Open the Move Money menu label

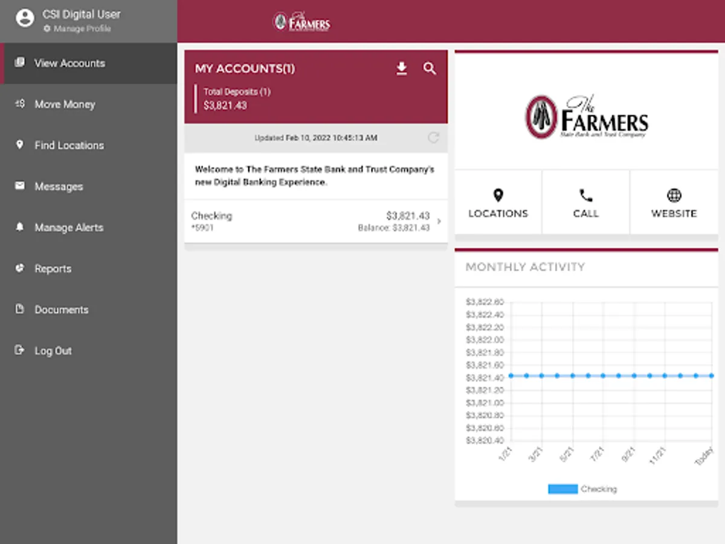(x=65, y=104)
